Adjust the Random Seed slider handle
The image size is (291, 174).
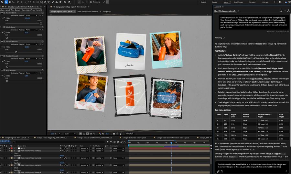click(x=41, y=24)
